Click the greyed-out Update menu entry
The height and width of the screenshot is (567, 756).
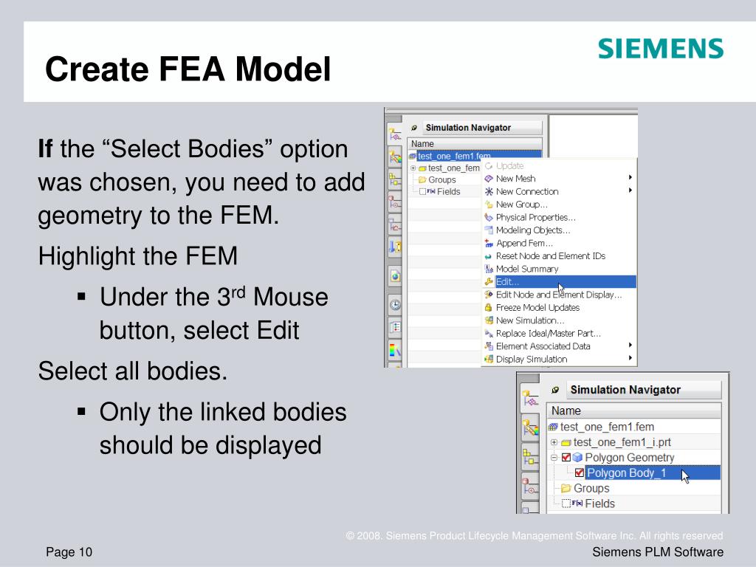point(560,166)
